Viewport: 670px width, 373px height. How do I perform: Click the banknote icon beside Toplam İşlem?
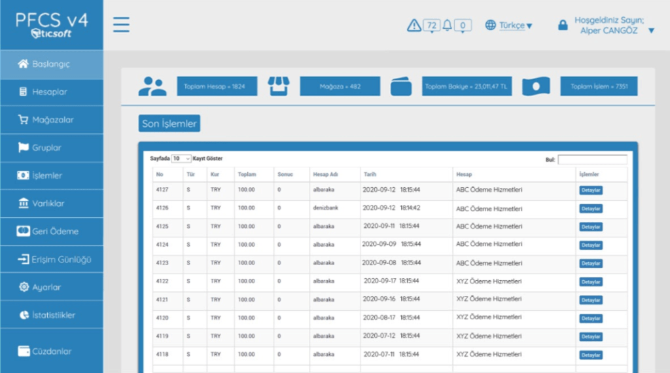tap(536, 86)
